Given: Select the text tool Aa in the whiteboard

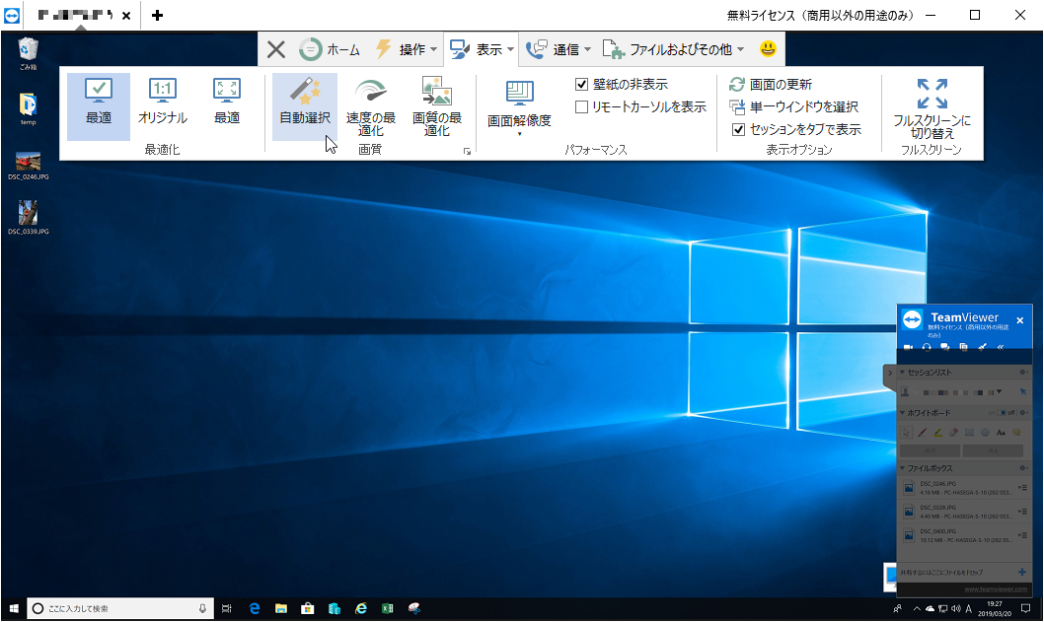Looking at the screenshot, I should [x=1001, y=432].
